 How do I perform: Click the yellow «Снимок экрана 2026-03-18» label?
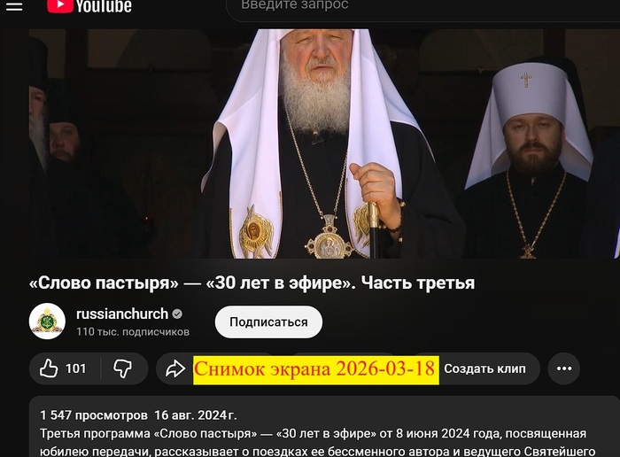coord(316,369)
